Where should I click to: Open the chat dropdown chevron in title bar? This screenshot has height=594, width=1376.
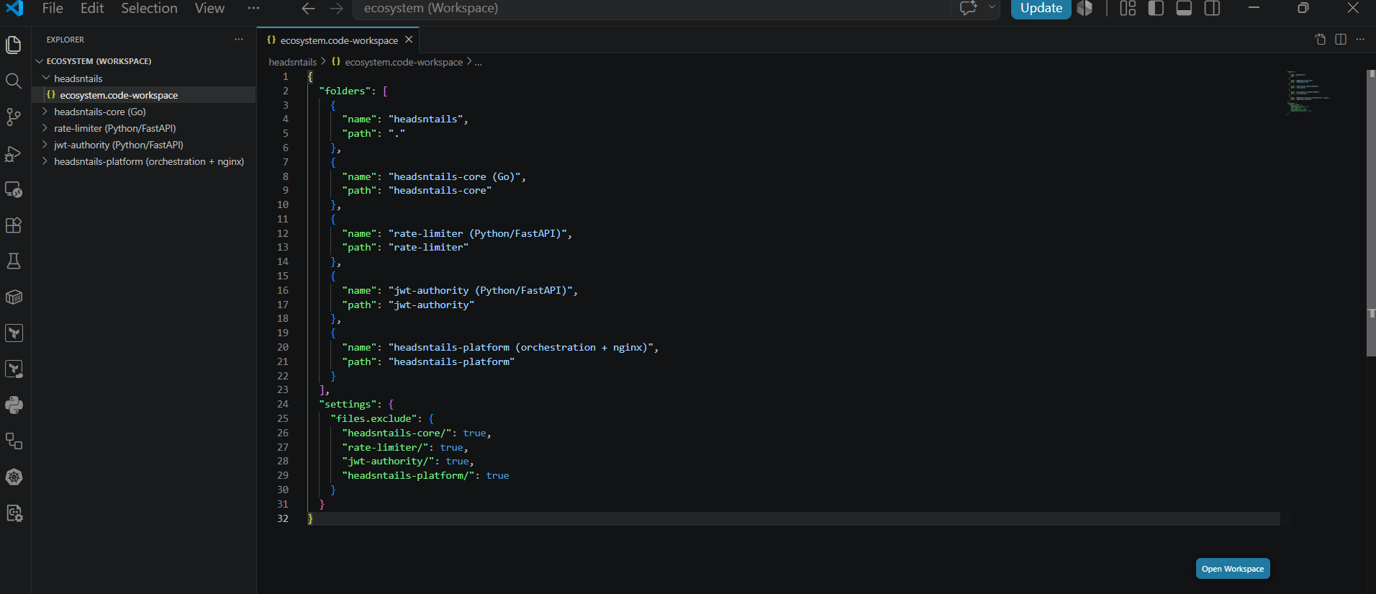coord(992,9)
